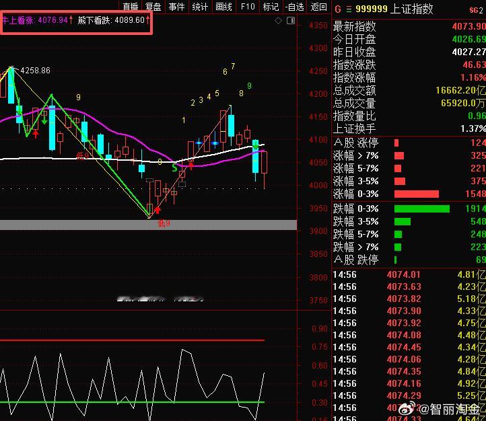Click the 跌幅 5-7% row label

point(356,234)
